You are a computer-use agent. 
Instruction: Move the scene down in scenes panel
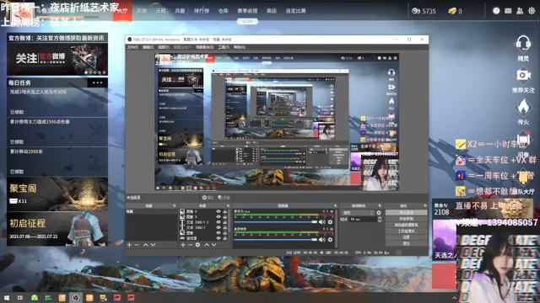click(153, 245)
